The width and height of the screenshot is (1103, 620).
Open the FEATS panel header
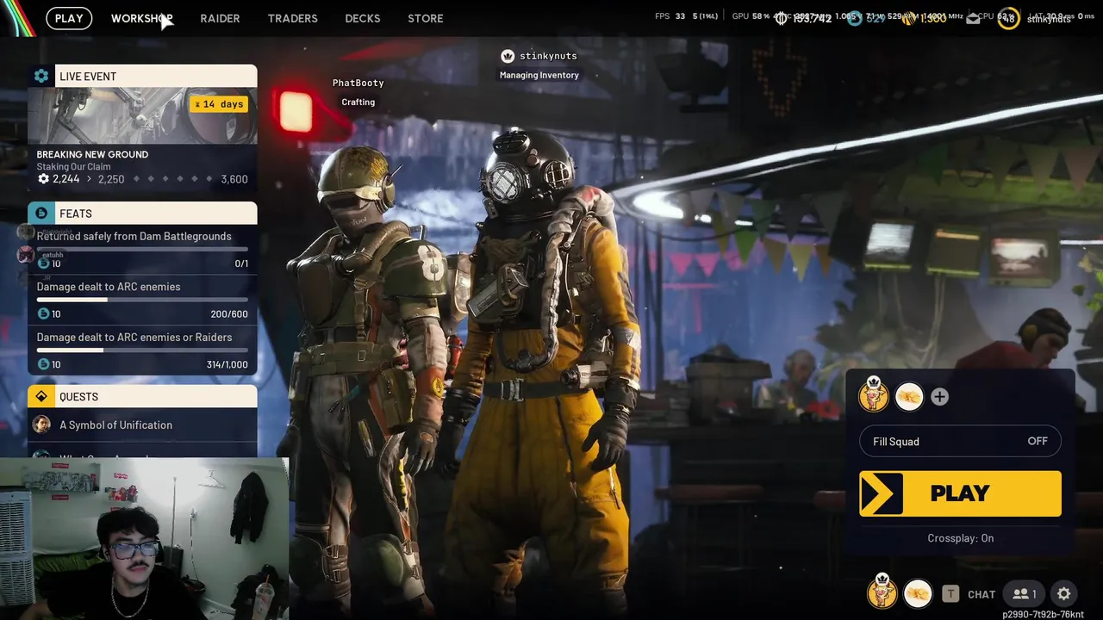[x=142, y=213]
